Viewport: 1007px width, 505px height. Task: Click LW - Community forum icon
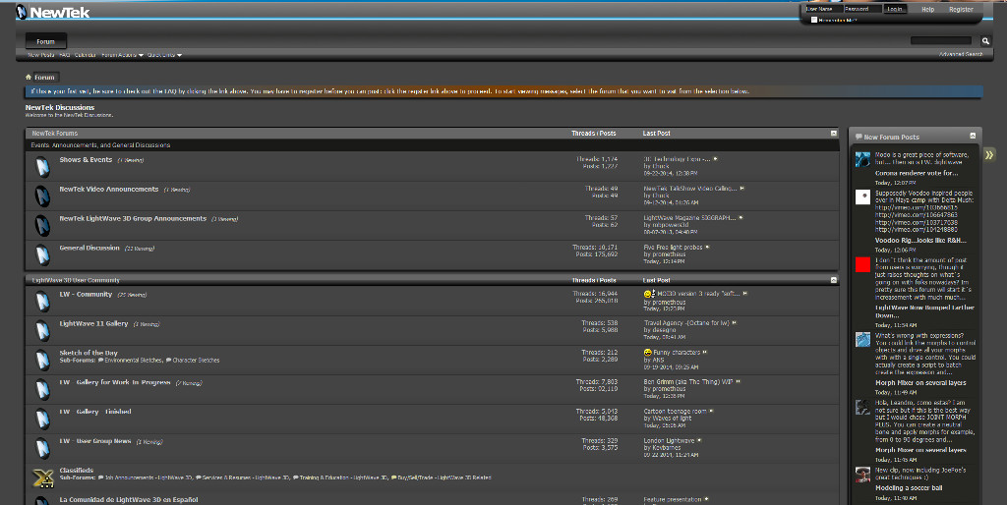pos(42,301)
